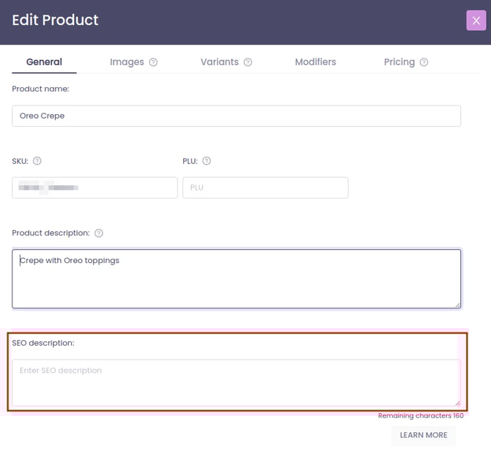Click the SEO description resize handle

[x=457, y=402]
